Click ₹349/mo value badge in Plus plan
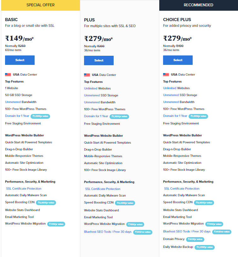 click(x=143, y=232)
